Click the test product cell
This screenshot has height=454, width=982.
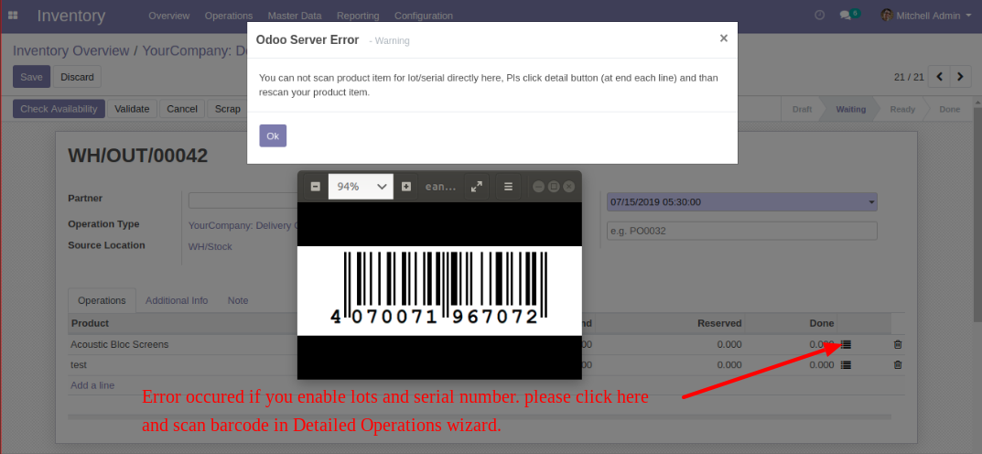click(79, 365)
